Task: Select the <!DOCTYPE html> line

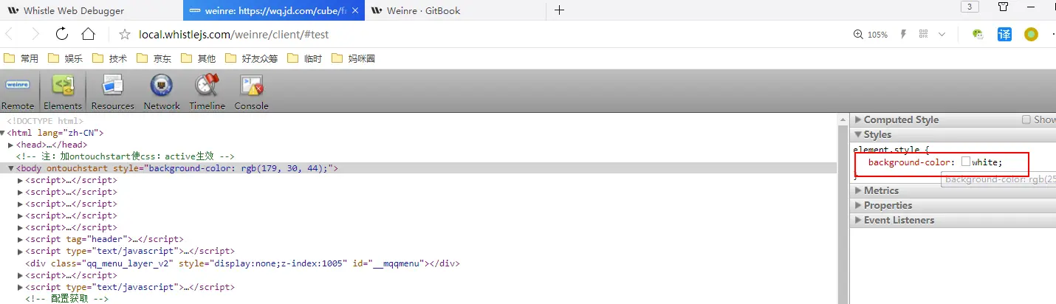Action: pos(45,121)
